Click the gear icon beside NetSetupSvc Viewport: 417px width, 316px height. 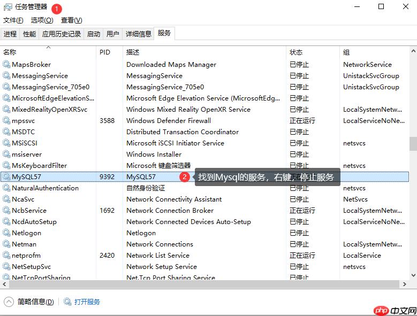(x=6, y=266)
